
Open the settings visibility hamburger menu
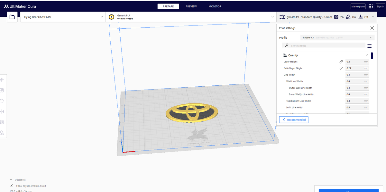click(x=369, y=46)
